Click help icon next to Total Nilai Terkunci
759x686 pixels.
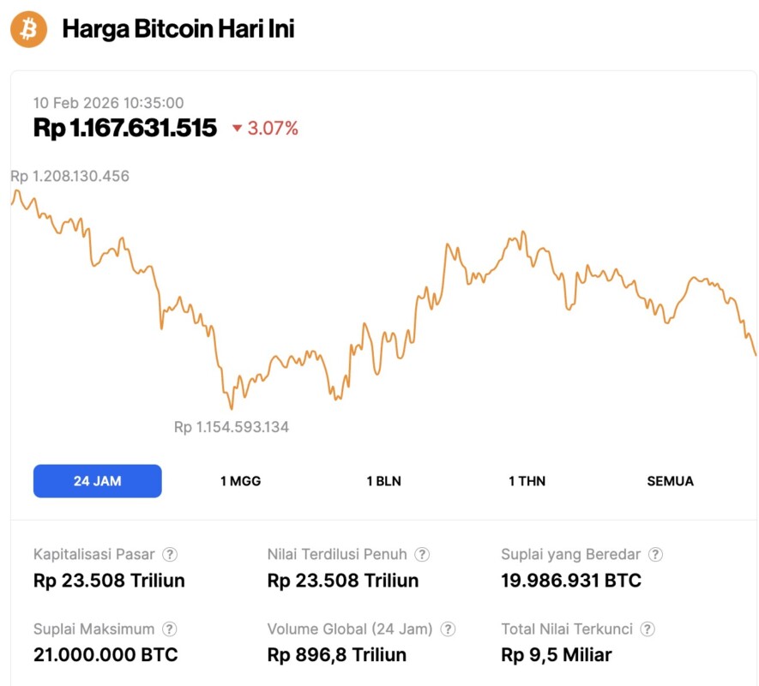point(648,629)
